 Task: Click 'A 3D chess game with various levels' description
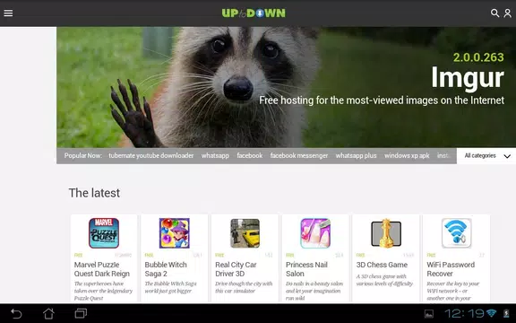pyautogui.click(x=384, y=280)
